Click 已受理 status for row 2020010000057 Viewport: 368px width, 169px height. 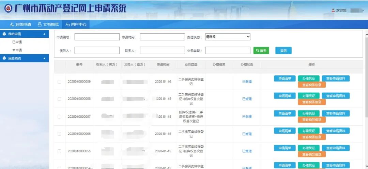(x=247, y=117)
